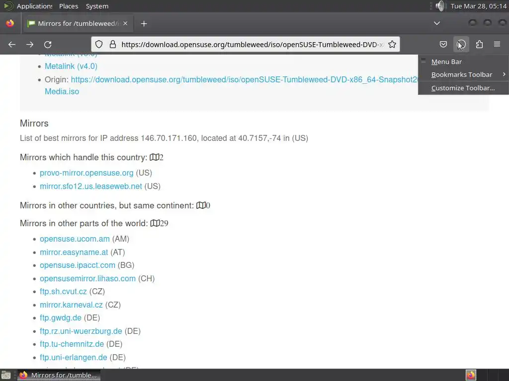Image resolution: width=509 pixels, height=381 pixels.
Task: Open ftp.sh.cvut.cz mirror link
Action: point(63,292)
